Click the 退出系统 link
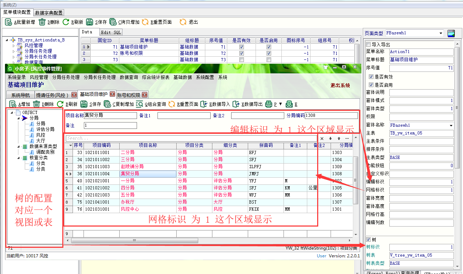The width and height of the screenshot is (463, 274). [340, 85]
